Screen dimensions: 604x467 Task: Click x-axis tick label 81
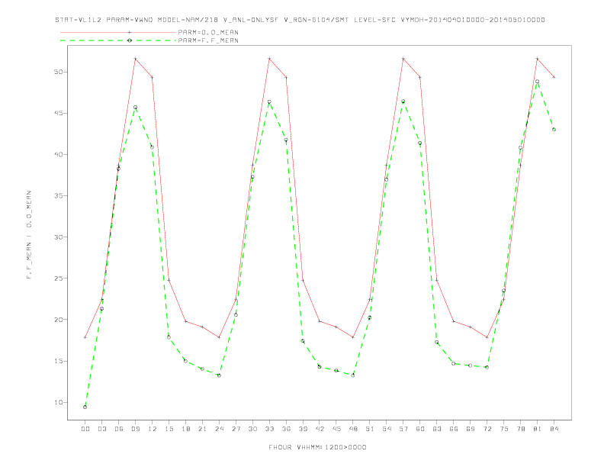tap(538, 429)
